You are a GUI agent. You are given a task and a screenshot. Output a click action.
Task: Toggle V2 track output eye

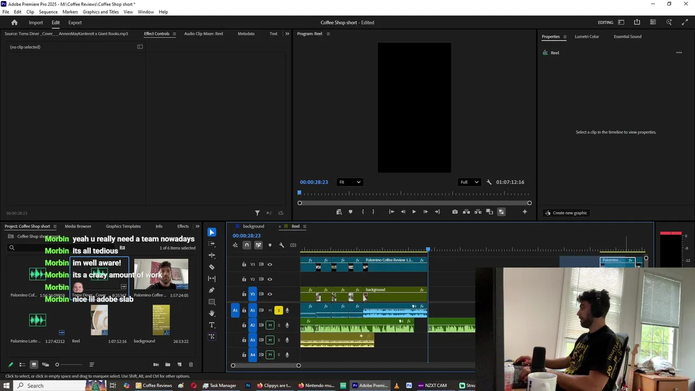coord(270,279)
